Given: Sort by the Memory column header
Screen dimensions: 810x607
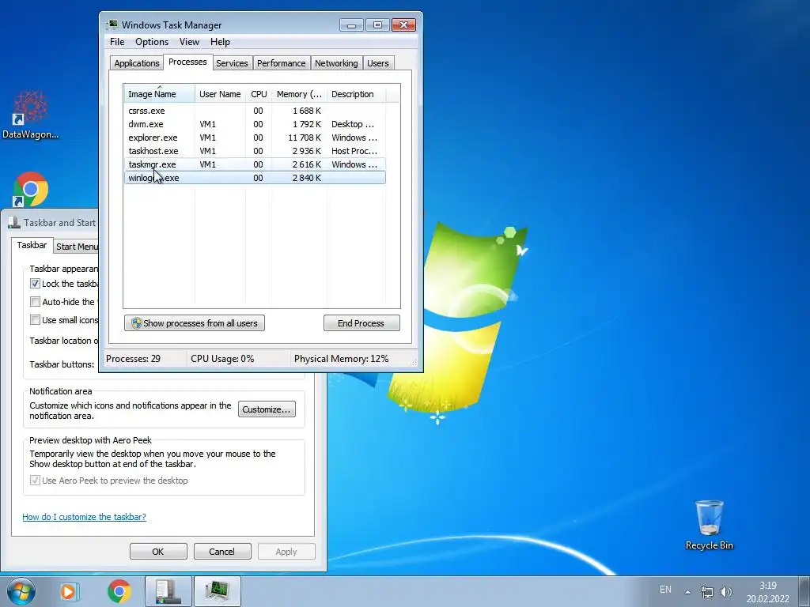Looking at the screenshot, I should (x=299, y=94).
